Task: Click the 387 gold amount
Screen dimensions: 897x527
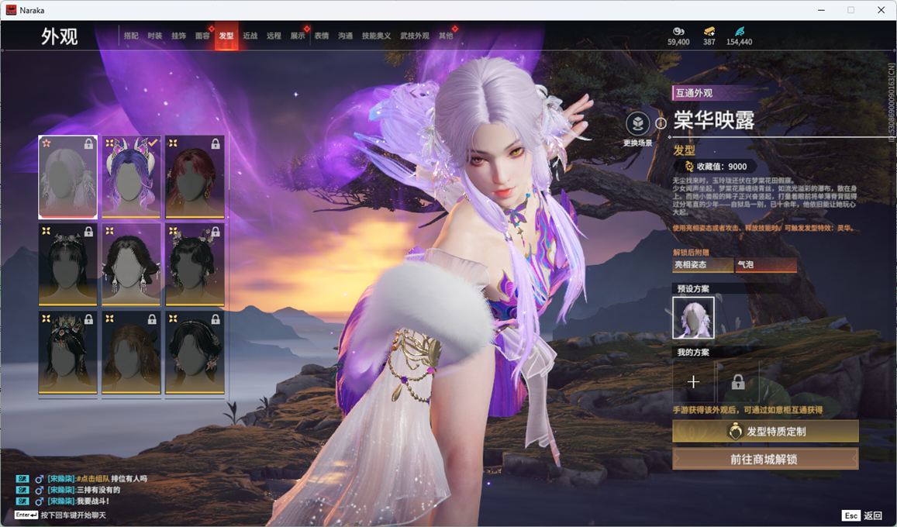Action: point(709,42)
